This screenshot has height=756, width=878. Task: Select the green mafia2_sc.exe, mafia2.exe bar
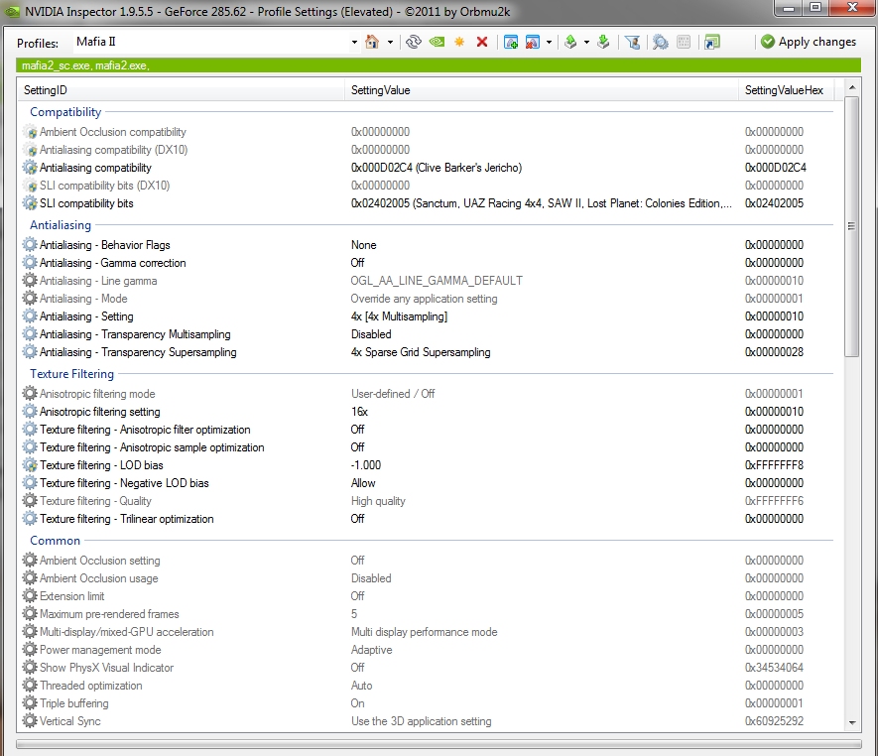439,65
